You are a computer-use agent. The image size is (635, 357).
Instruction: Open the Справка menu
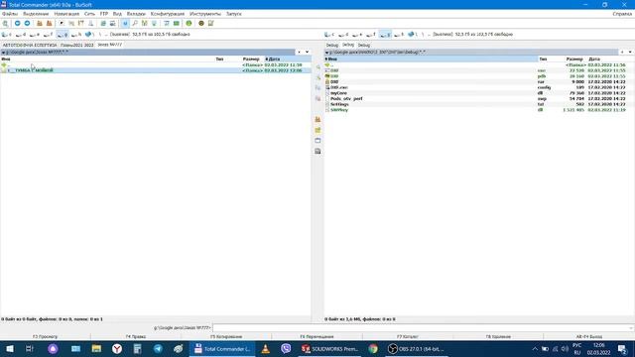622,14
